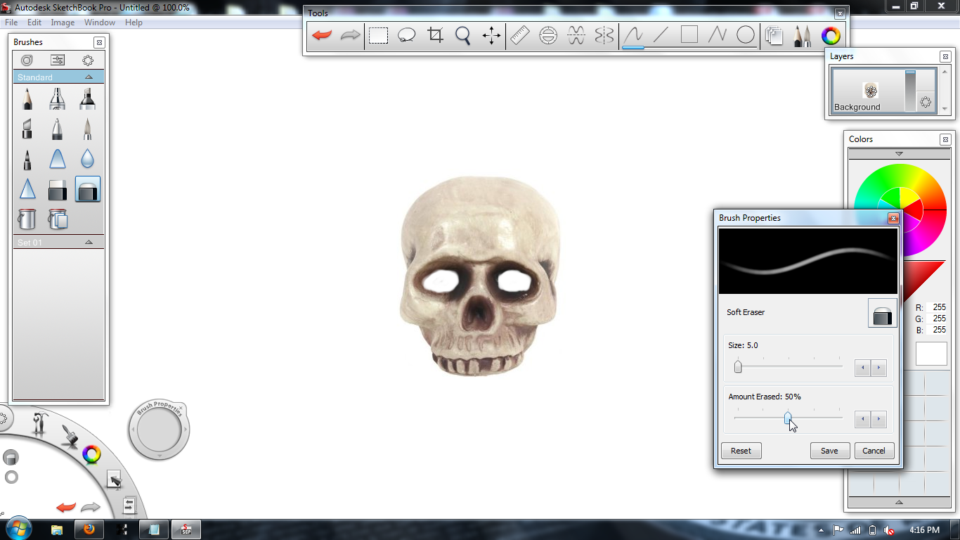Choose the Marker brush
This screenshot has width=960, height=540.
(88, 99)
